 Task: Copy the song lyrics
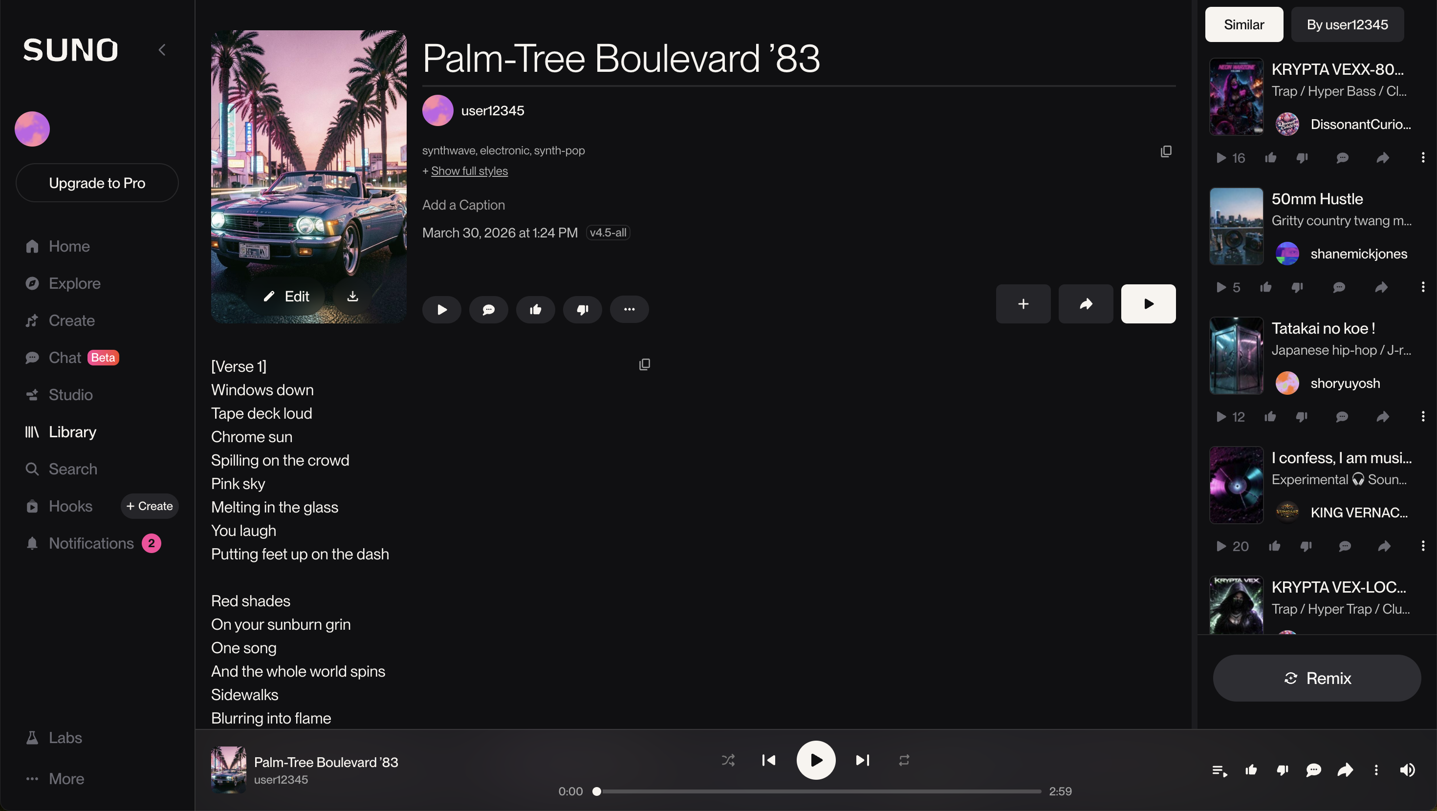pos(644,365)
